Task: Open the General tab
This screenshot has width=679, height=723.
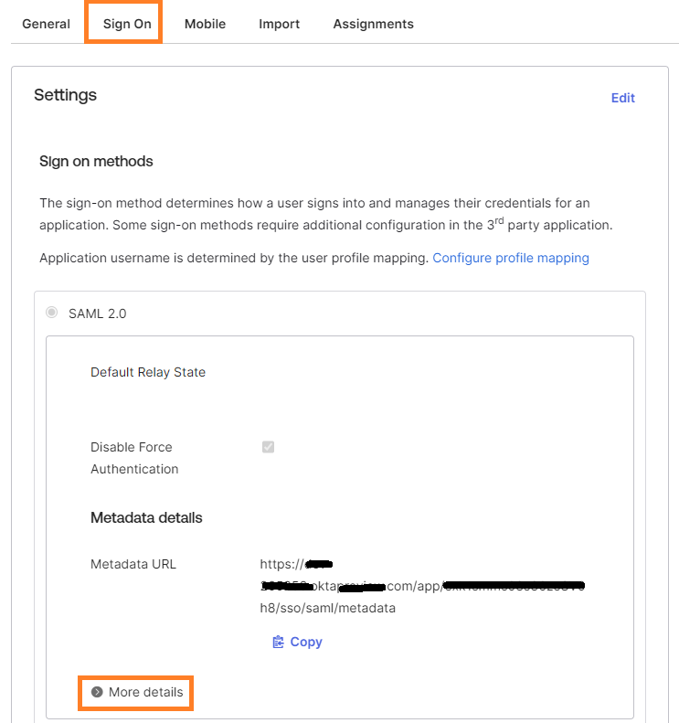Action: point(46,24)
